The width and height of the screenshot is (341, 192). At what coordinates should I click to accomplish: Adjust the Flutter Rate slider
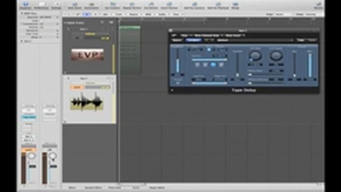pyautogui.click(x=266, y=75)
